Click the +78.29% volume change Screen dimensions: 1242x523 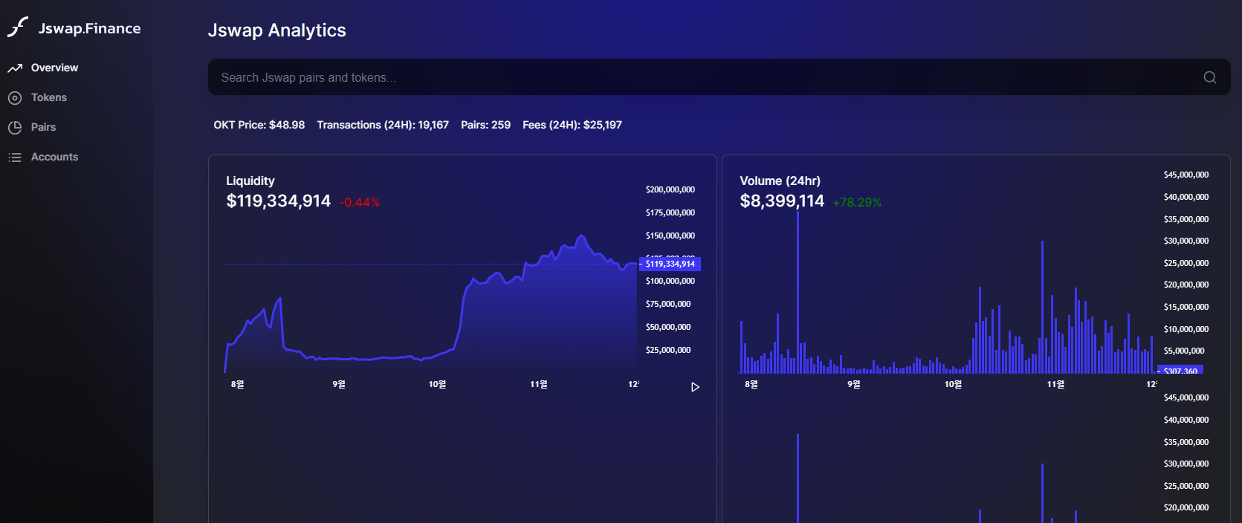857,202
